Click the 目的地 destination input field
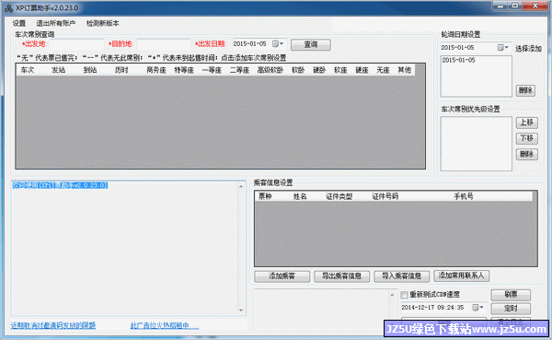The width and height of the screenshot is (552, 340). tap(164, 44)
